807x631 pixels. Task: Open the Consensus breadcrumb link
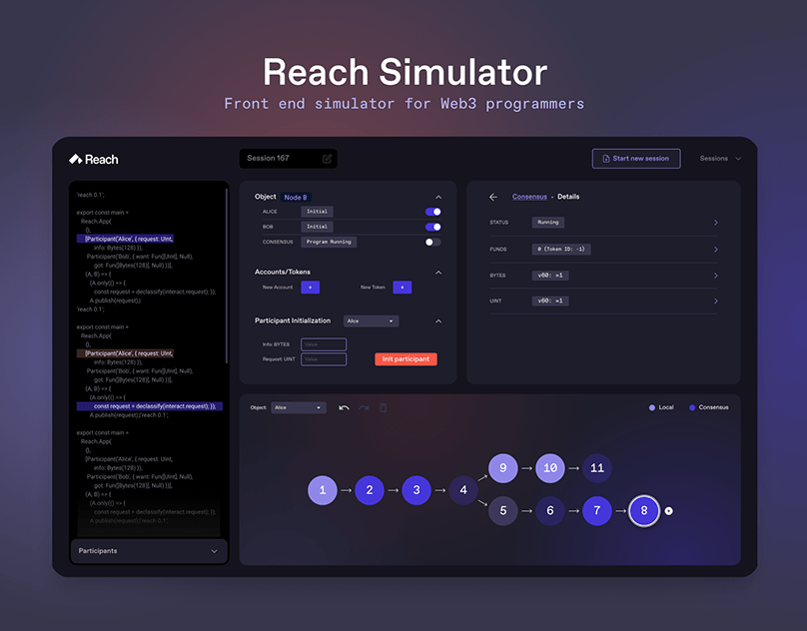(x=529, y=197)
